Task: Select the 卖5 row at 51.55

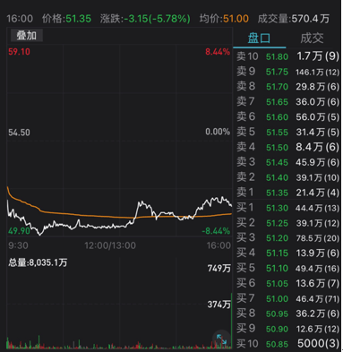Action: (287, 132)
